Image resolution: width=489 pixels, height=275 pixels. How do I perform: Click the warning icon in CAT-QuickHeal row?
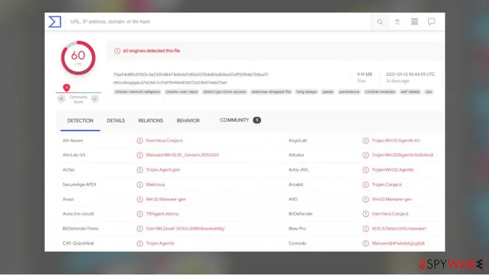(x=139, y=243)
